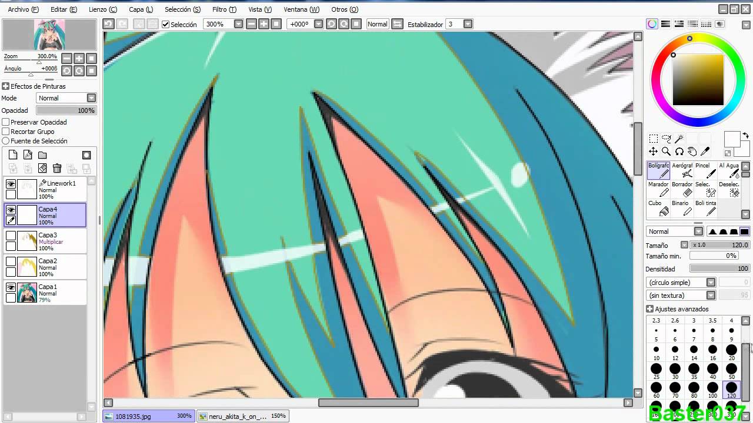Collapse the Ajustes avanzados section
Viewport: 753px width, 423px height.
coord(650,309)
